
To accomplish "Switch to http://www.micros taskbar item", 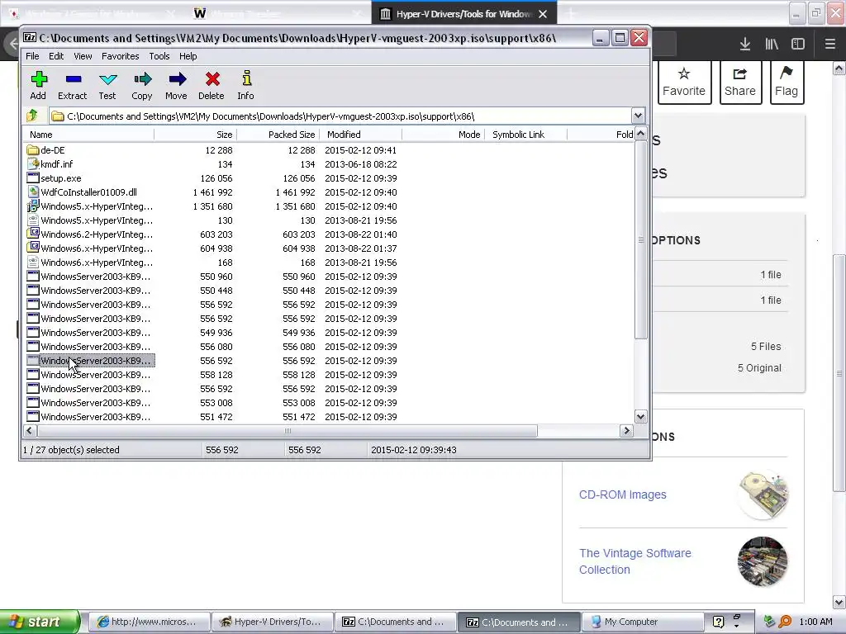I will [150, 622].
